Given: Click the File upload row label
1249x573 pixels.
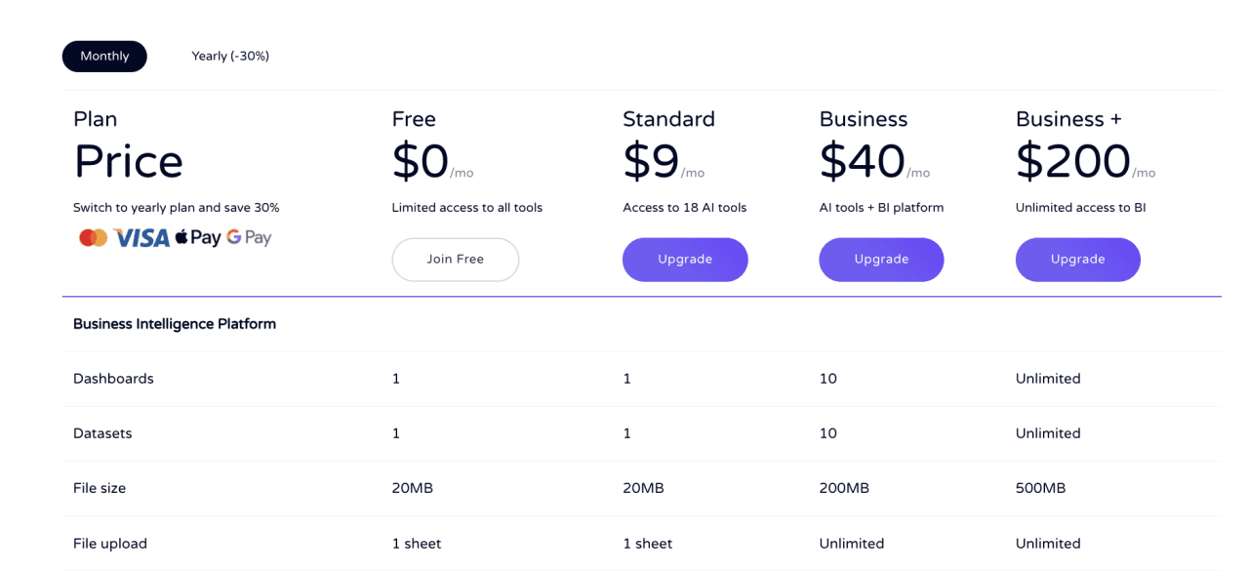Looking at the screenshot, I should point(110,544).
